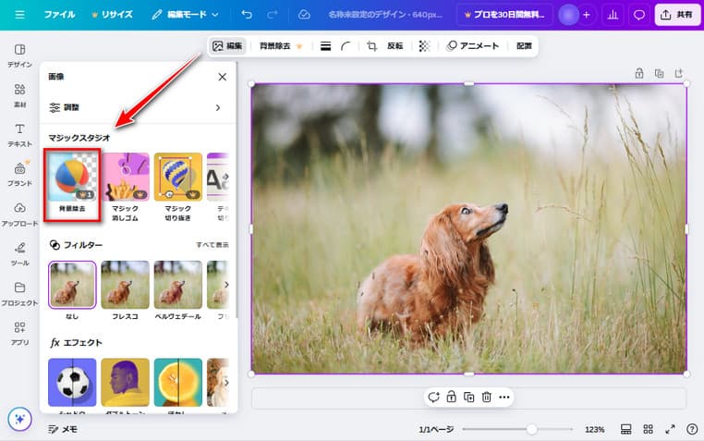
Task: Open the アップロード sidebar tab
Action: 19,214
